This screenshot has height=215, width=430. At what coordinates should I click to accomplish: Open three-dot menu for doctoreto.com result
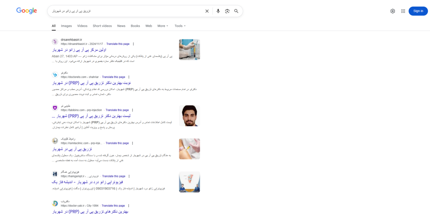[129, 77]
